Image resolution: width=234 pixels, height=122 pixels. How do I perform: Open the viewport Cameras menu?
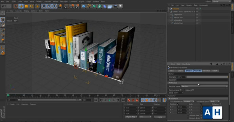[18, 11]
